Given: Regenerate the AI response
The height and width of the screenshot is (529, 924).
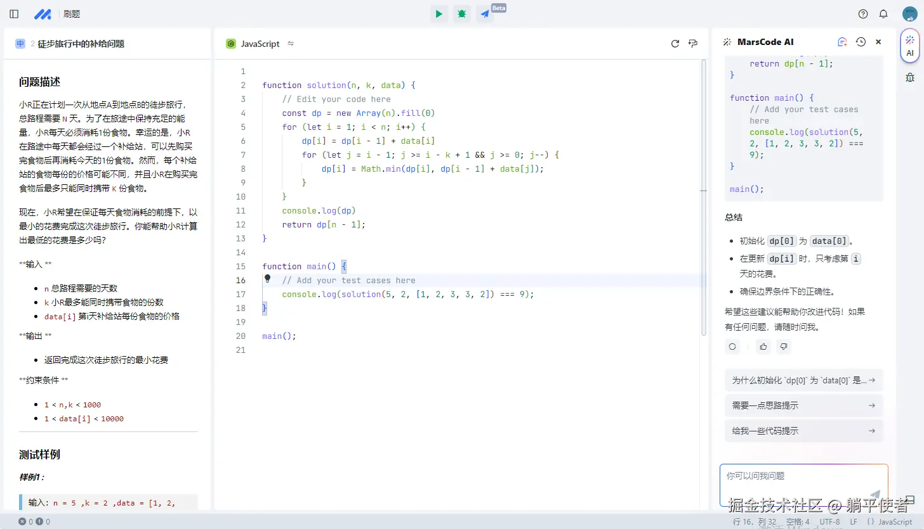Looking at the screenshot, I should click(x=732, y=347).
